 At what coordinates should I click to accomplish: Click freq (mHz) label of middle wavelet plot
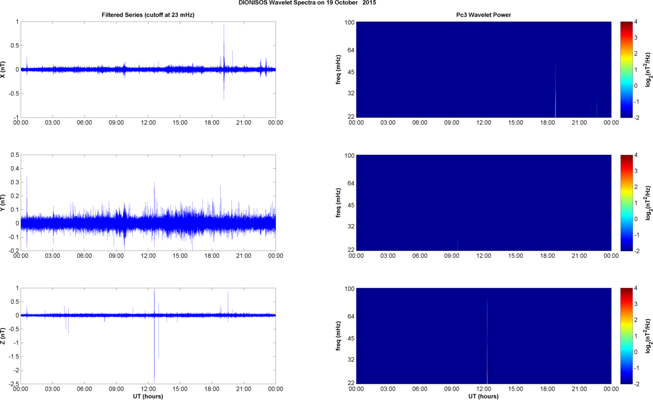tap(338, 203)
